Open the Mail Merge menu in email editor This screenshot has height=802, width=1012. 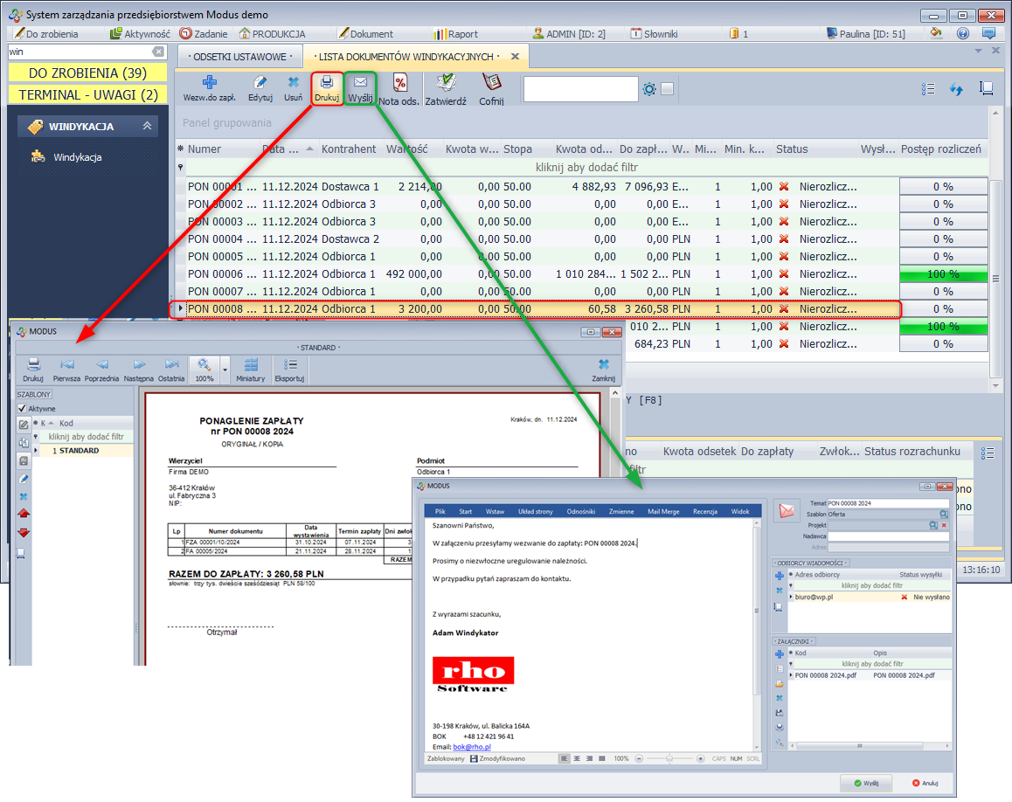[663, 511]
